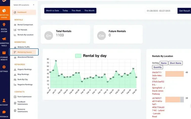Screen dimensions: 191x119
Task: Click the Rentals By Location heading
Action: tap(162, 56)
